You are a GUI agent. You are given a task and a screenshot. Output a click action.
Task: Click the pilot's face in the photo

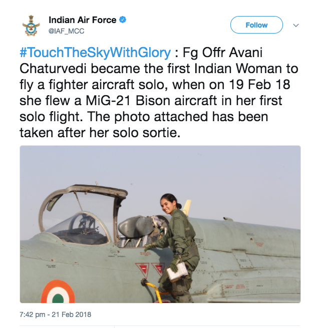(x=168, y=206)
